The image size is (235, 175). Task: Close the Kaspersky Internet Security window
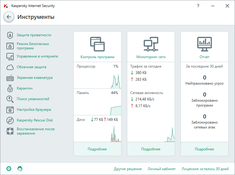[227, 6]
